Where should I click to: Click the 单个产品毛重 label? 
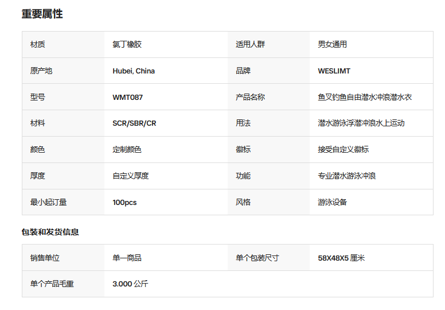point(52,284)
